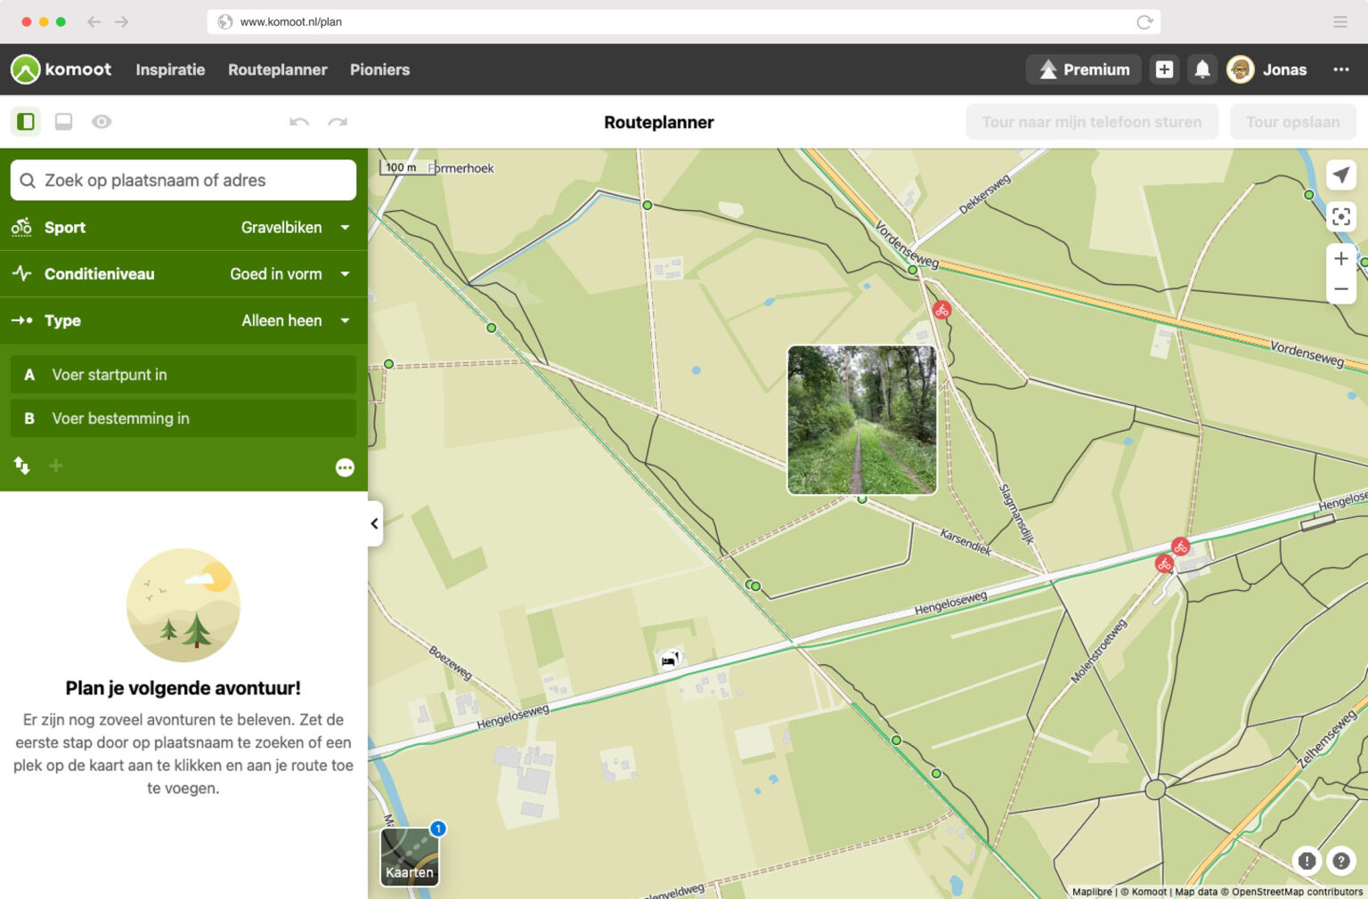This screenshot has height=899, width=1368.
Task: Open the help question mark icon
Action: 1341,861
